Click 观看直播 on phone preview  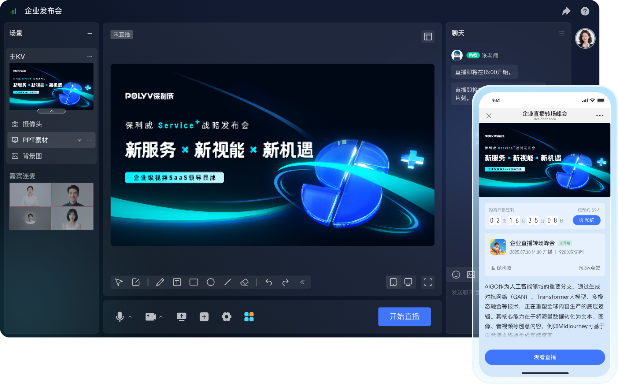pos(545,357)
